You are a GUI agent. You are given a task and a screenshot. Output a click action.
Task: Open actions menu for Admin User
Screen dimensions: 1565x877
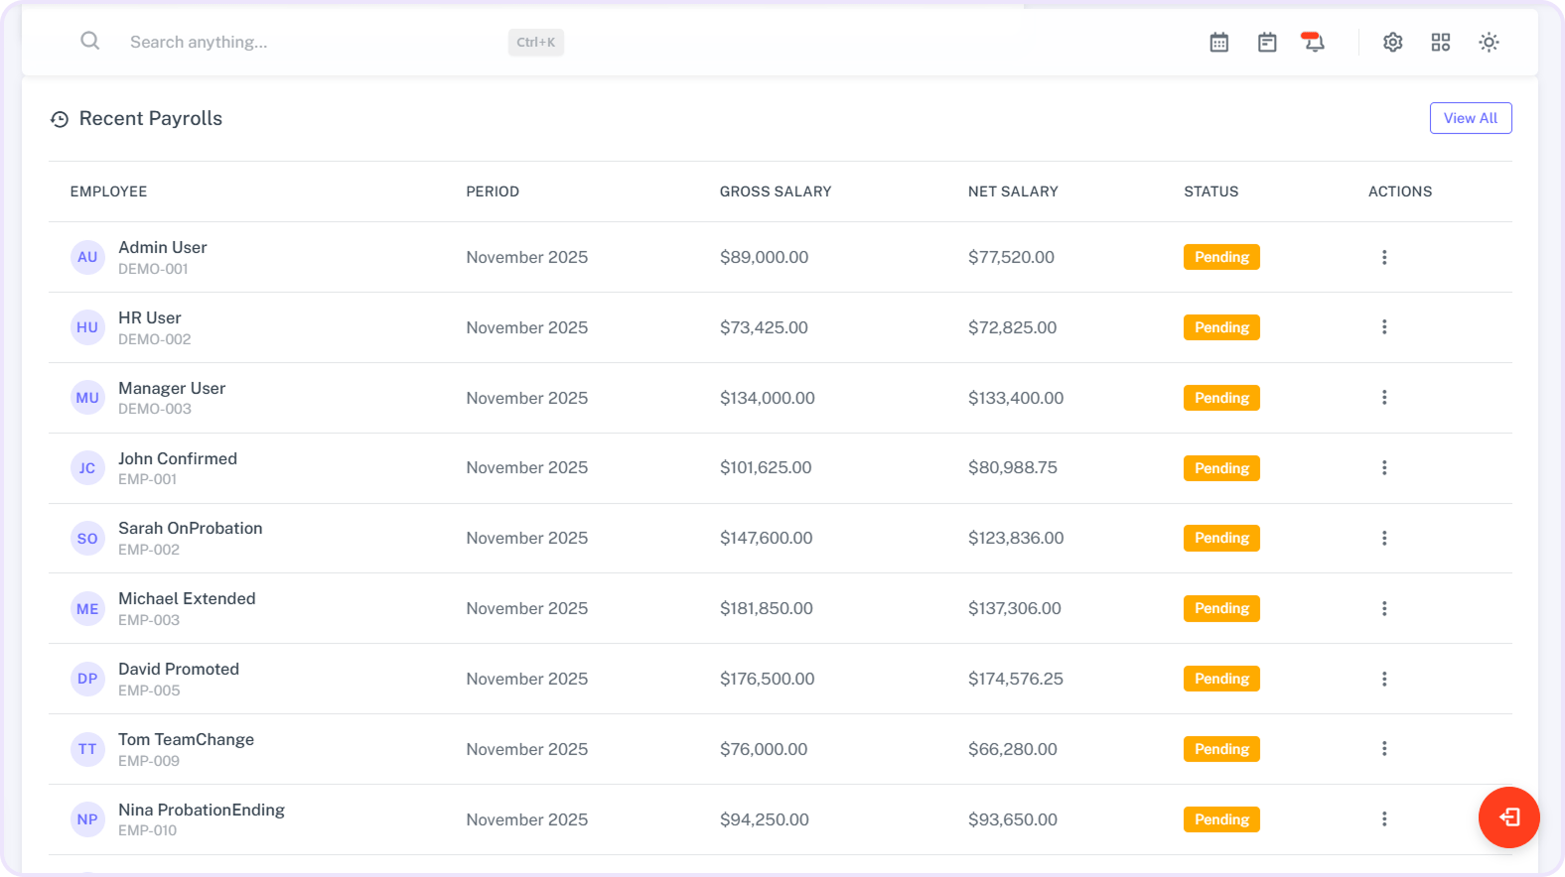coord(1383,257)
